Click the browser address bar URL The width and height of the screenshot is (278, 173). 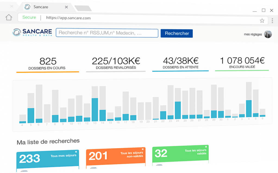68,18
